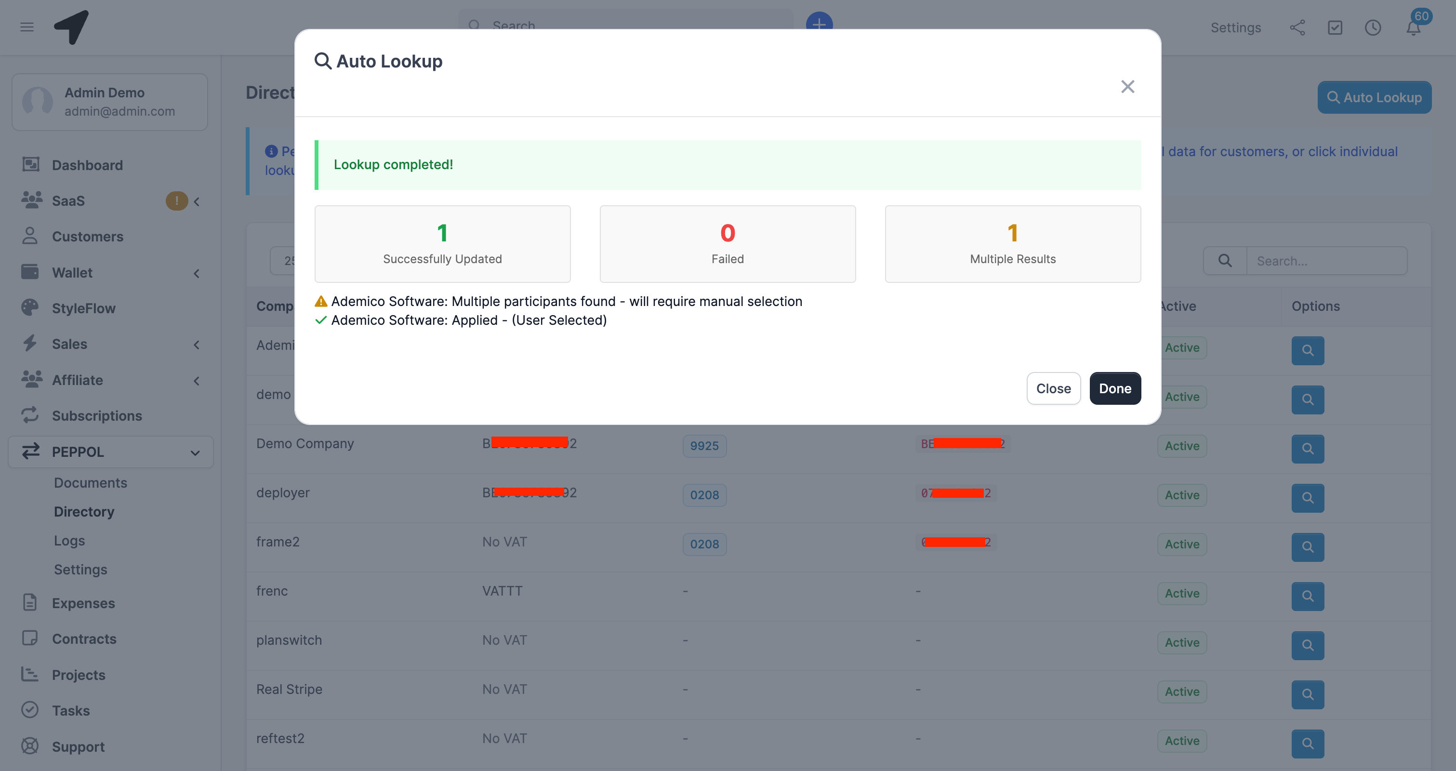Image resolution: width=1456 pixels, height=771 pixels.
Task: Open Settings link in top bar
Action: (1235, 27)
